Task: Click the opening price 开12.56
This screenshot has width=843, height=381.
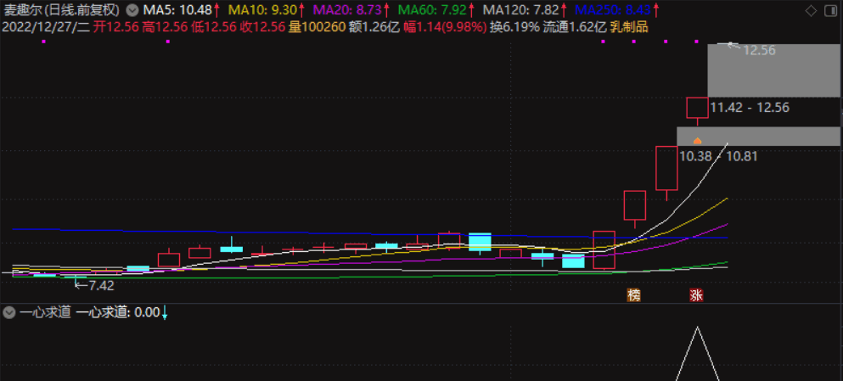Action: [116, 27]
